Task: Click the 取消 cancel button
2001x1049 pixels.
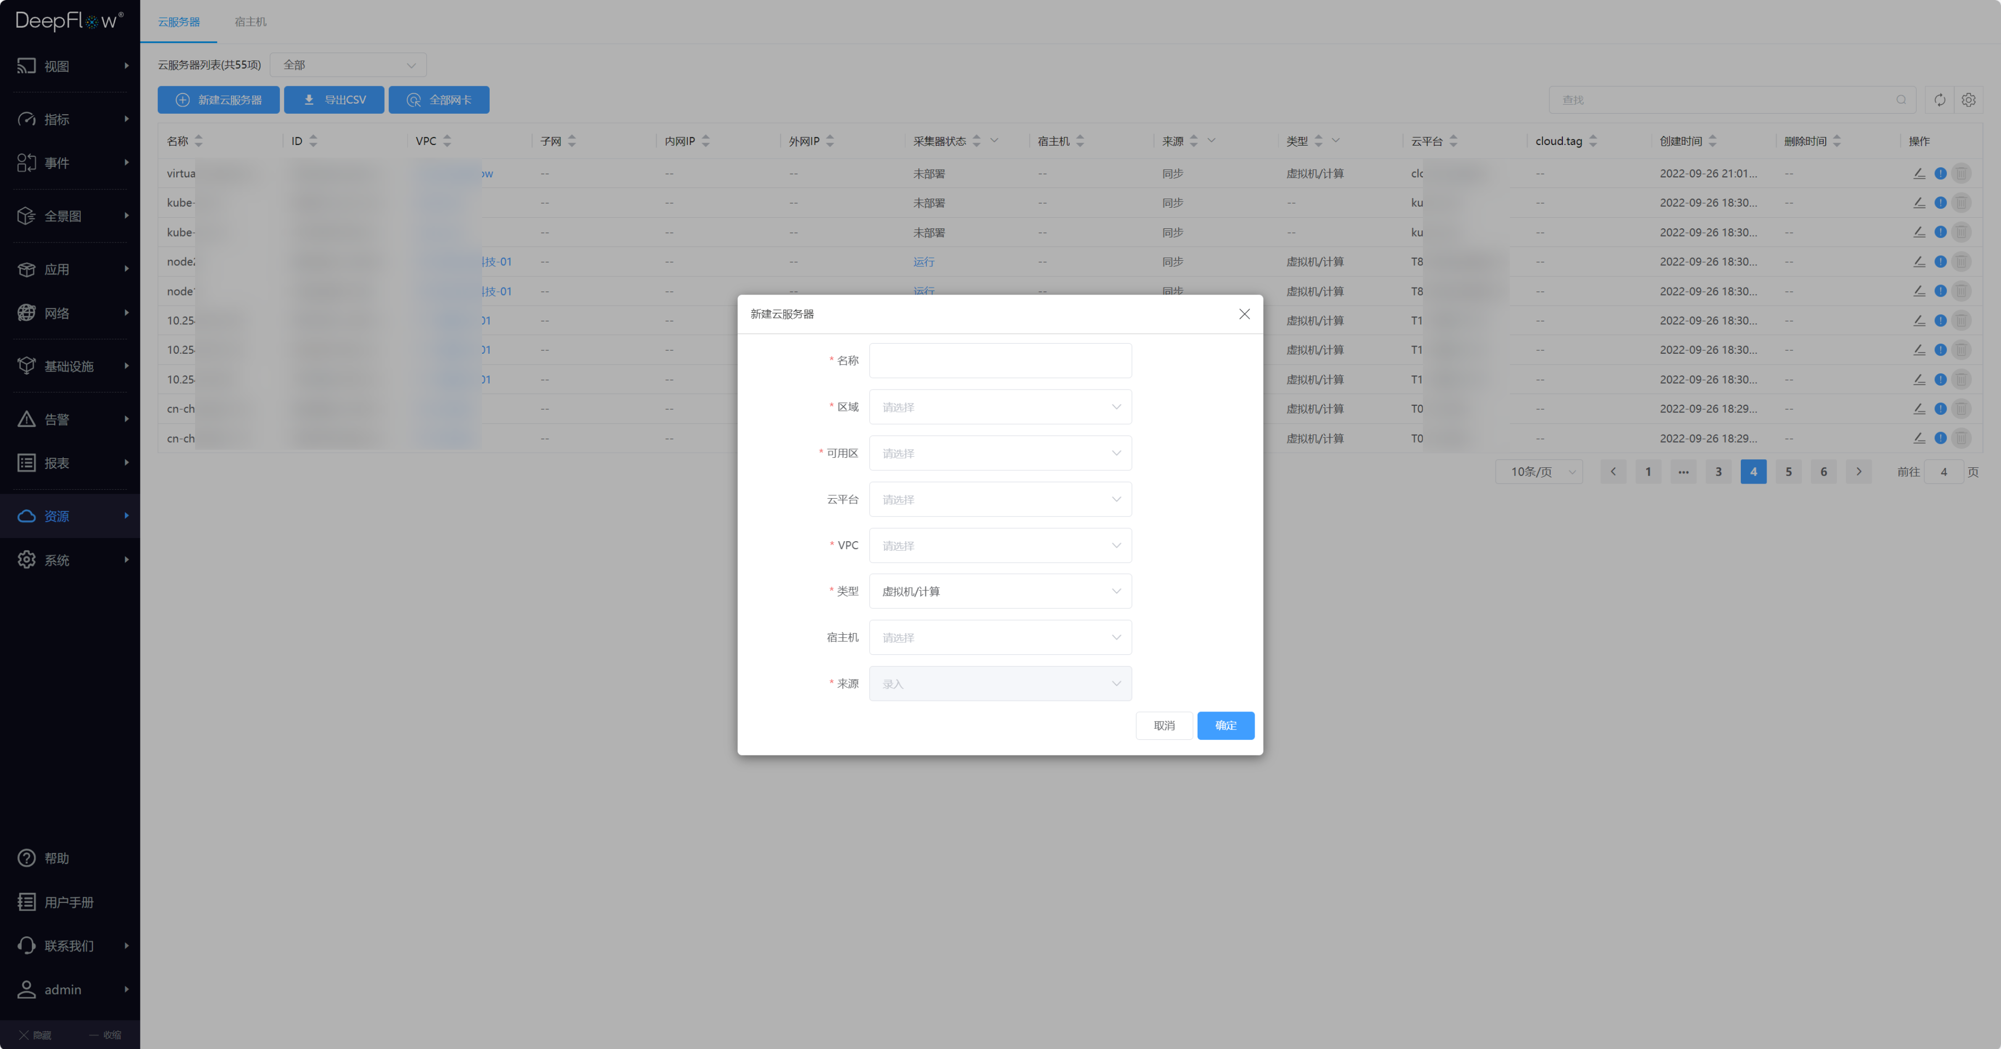Action: [1164, 725]
